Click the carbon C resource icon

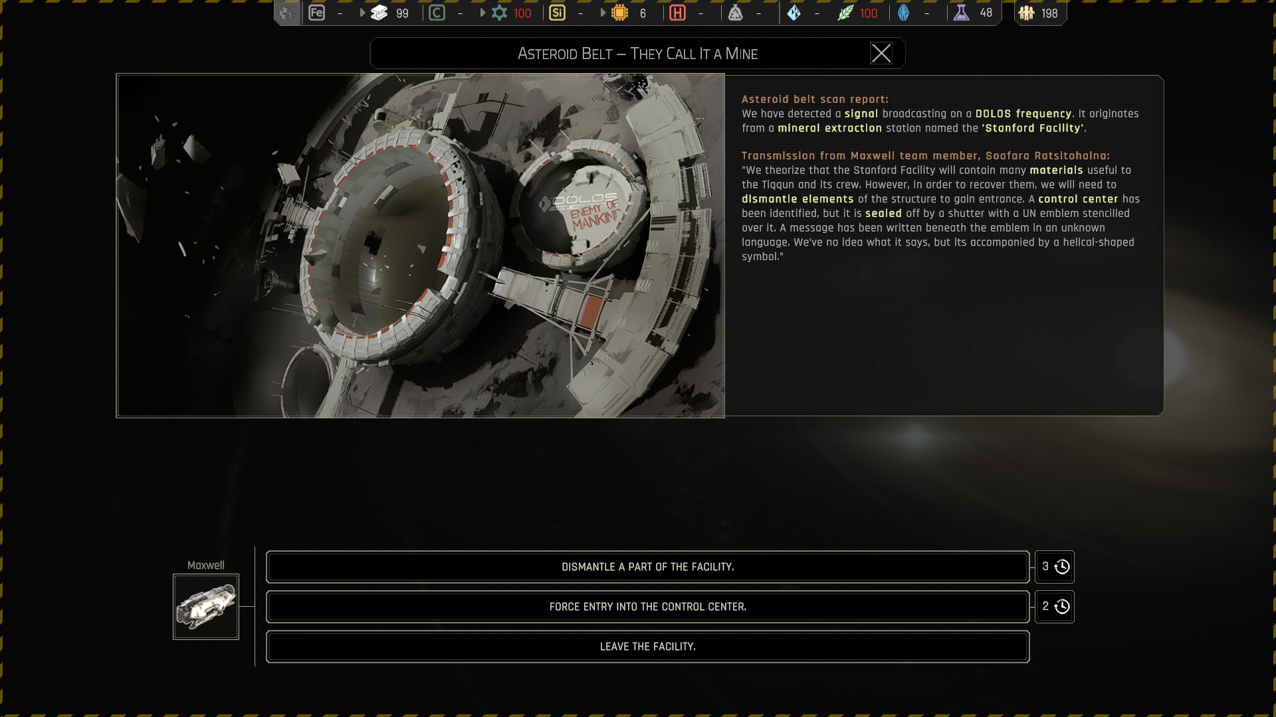coord(437,13)
